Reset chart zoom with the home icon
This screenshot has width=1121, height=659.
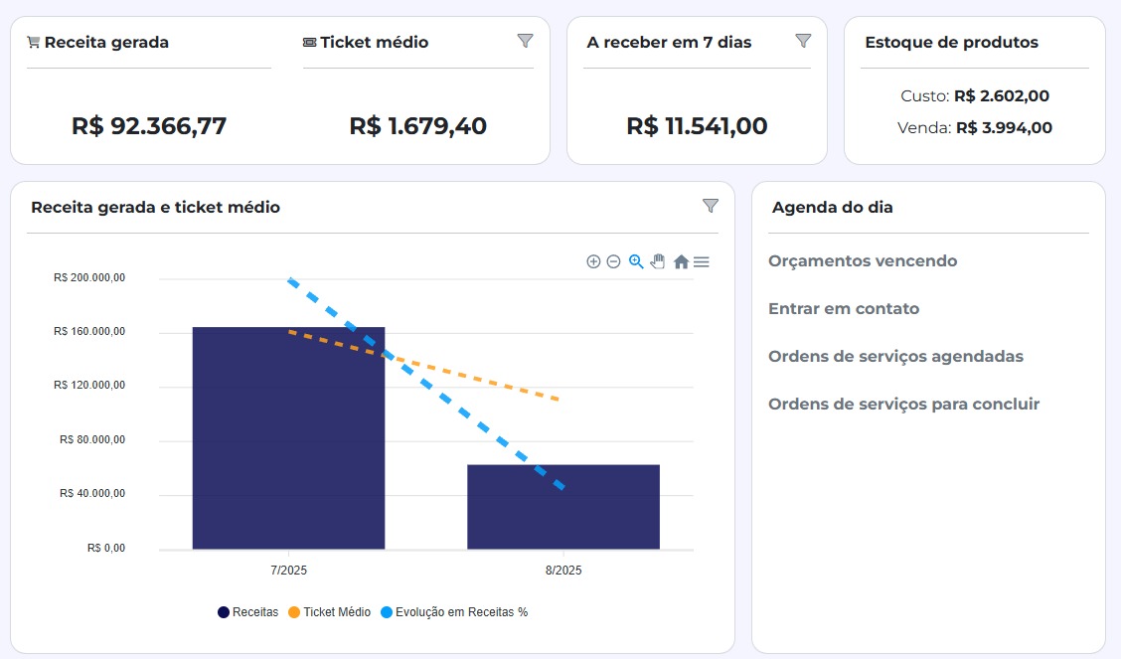[x=681, y=261]
